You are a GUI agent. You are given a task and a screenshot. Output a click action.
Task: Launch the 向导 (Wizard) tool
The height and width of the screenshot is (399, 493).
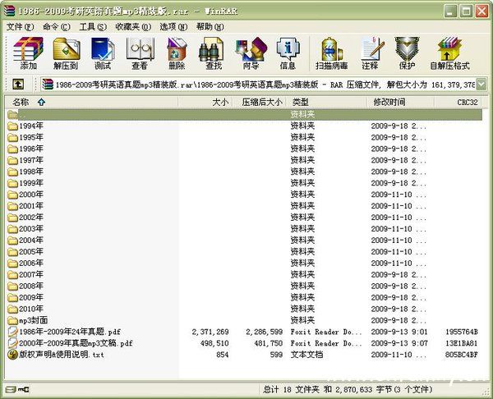(250, 53)
